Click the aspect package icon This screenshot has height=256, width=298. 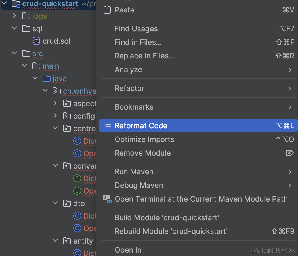tap(67, 104)
